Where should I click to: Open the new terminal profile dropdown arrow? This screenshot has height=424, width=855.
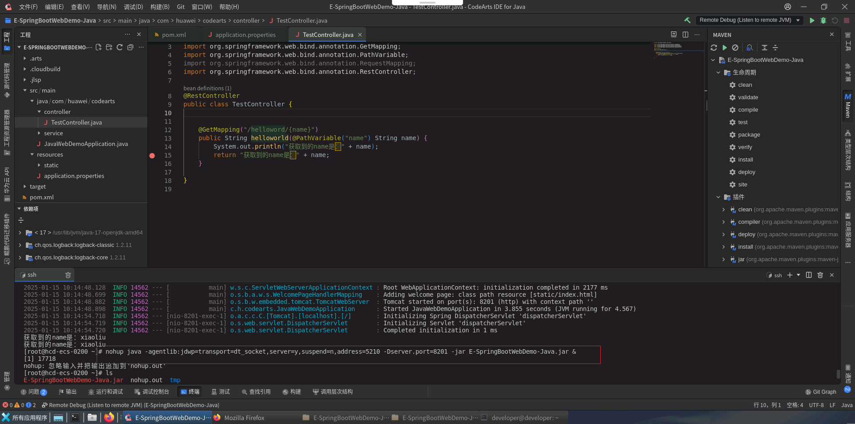[x=798, y=275]
